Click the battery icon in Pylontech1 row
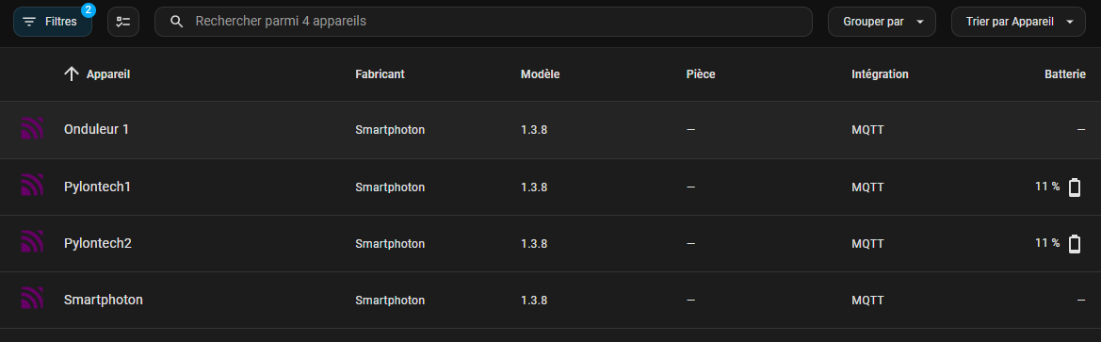Viewport: 1101px width, 342px height. coord(1075,187)
